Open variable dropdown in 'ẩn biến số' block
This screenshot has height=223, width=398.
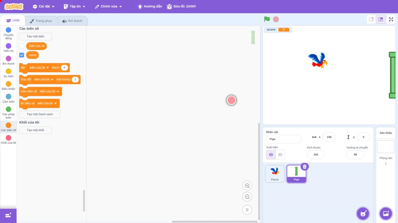47,103
